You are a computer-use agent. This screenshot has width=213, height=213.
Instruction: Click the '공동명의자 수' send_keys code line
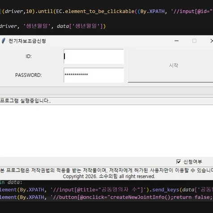(106, 190)
